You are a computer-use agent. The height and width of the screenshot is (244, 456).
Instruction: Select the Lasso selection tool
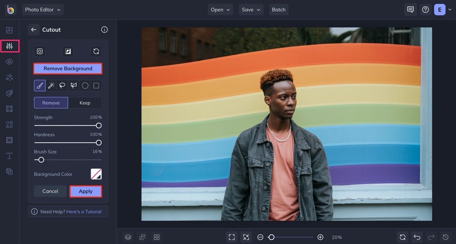coord(62,85)
